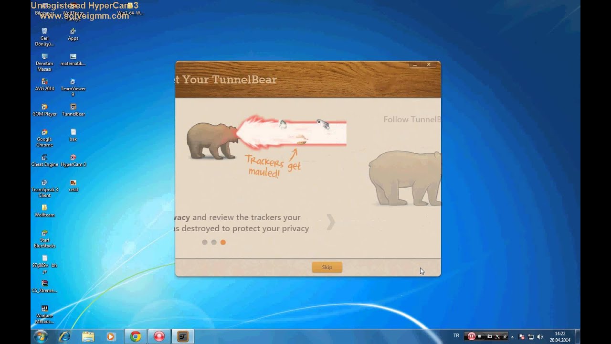Viewport: 611px width, 344px height.
Task: Jump to second tour page dot
Action: coord(214,242)
